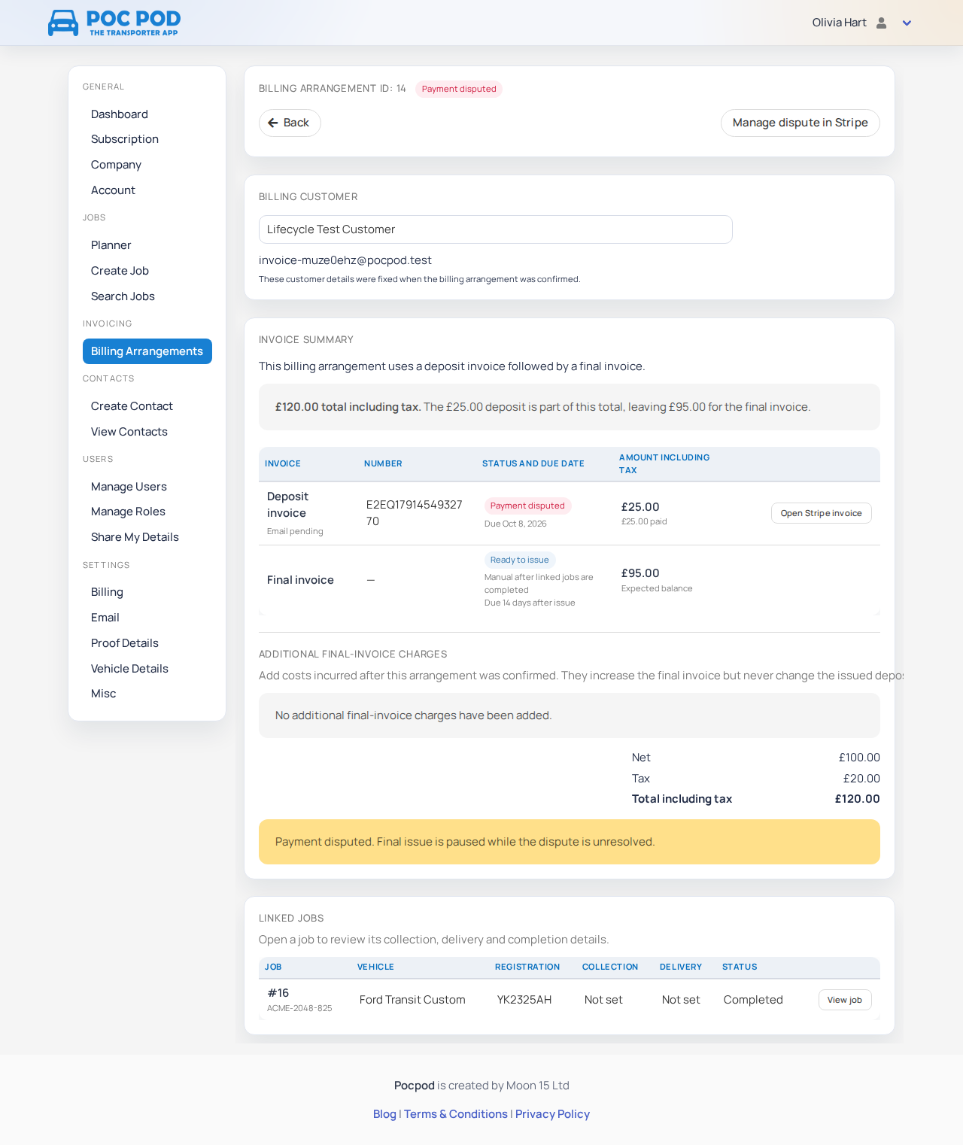This screenshot has width=963, height=1145.
Task: Click the Ready to issue status badge
Action: tap(520, 560)
